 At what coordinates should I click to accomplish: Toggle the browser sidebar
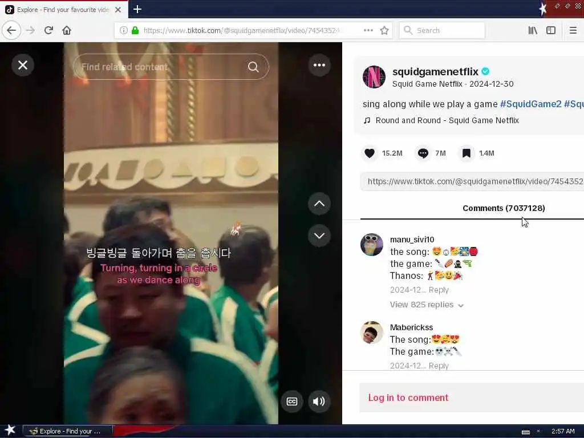551,31
